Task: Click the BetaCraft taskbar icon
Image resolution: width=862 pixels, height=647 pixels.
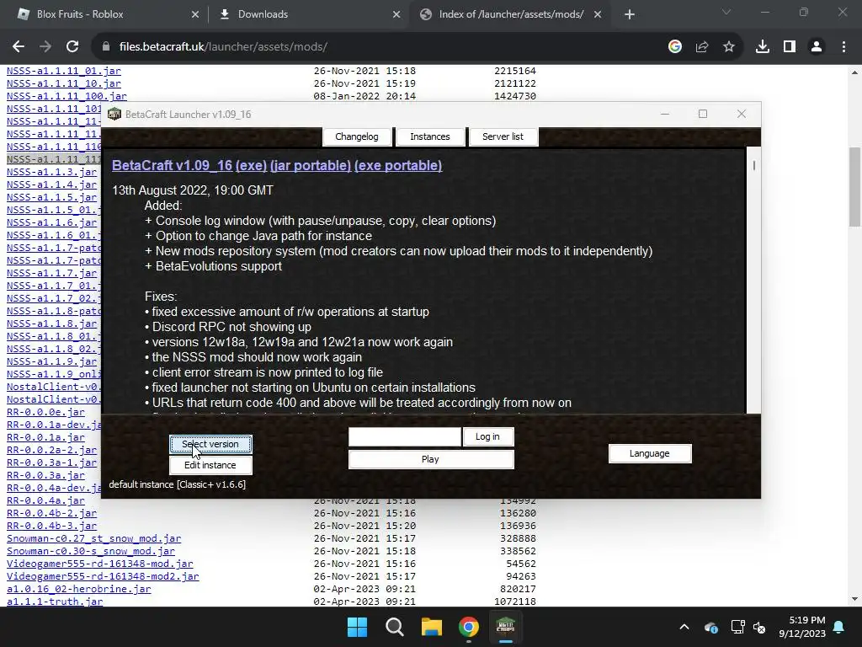Action: coord(505,627)
